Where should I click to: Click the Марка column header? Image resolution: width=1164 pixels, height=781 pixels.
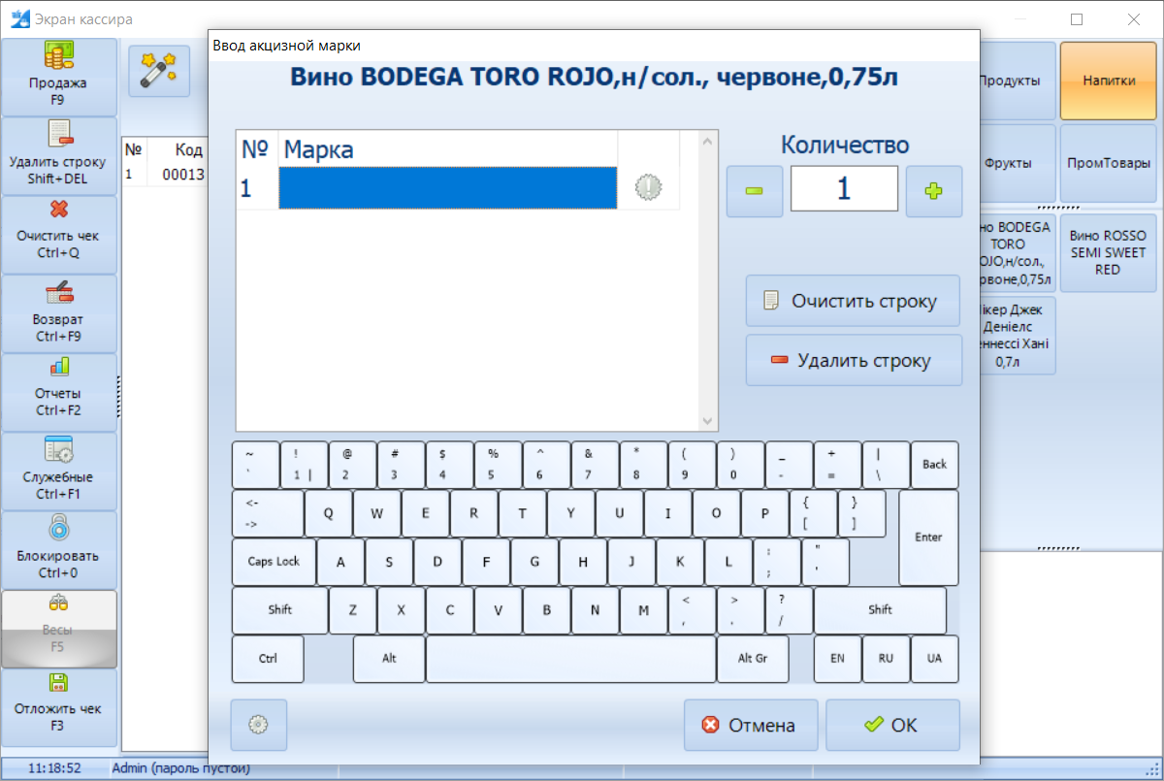[448, 149]
